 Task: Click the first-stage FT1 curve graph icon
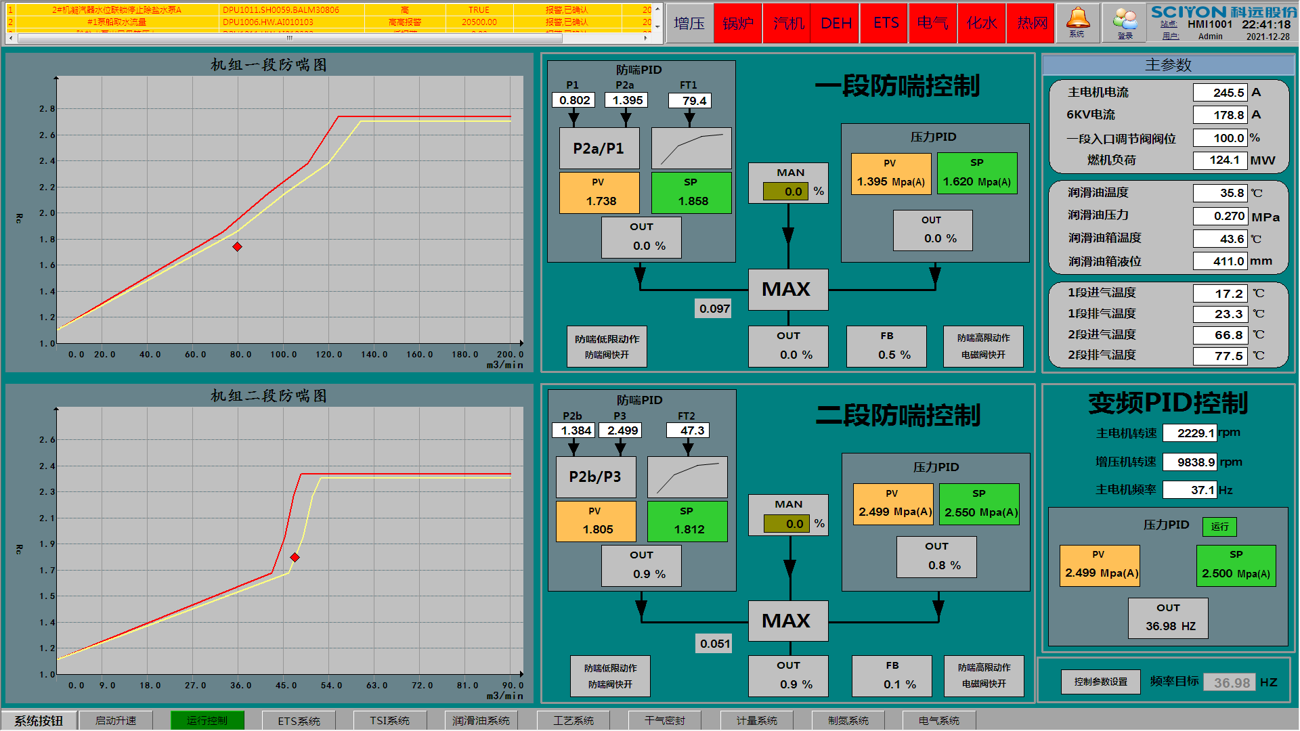click(691, 148)
